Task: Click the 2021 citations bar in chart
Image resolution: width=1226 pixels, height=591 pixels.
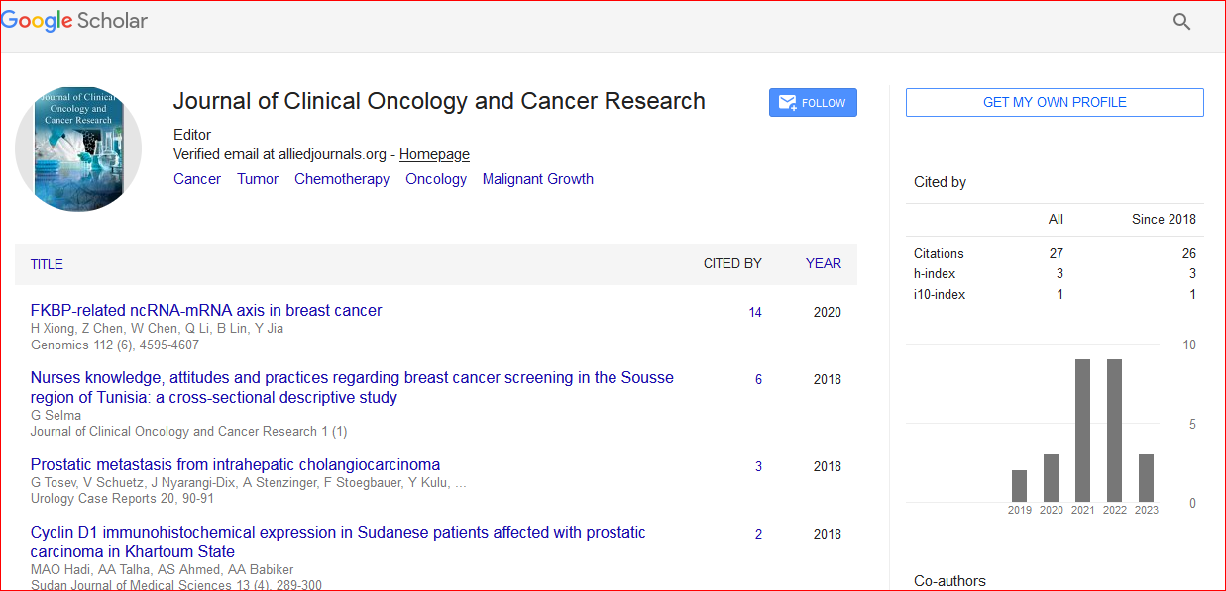Action: point(1082,430)
